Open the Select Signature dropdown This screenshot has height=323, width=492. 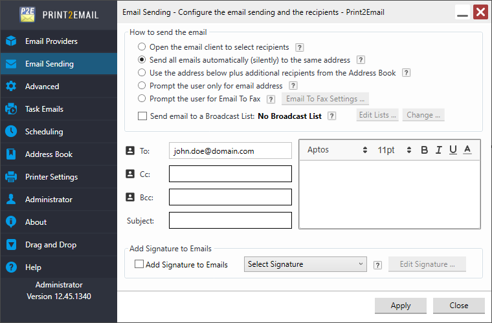click(x=306, y=264)
